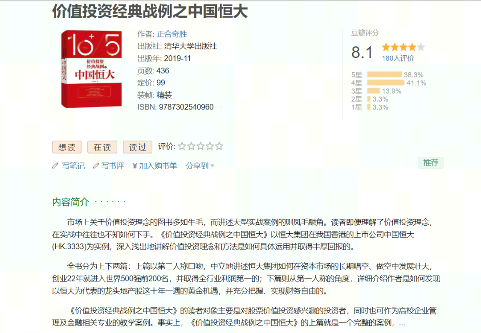Click the price value 99
The image size is (481, 333).
(161, 83)
